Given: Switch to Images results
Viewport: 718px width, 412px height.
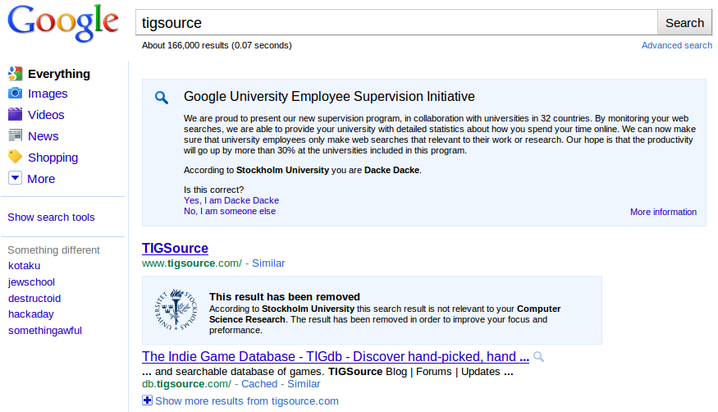Looking at the screenshot, I should tap(48, 94).
